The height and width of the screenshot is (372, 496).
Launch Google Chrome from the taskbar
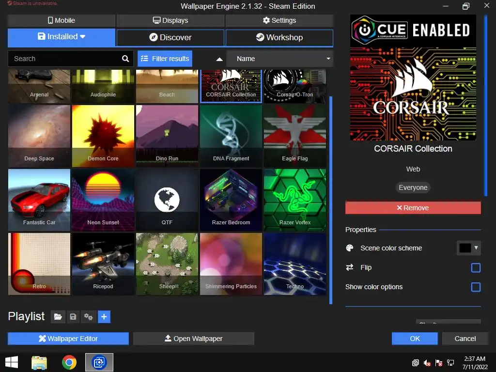click(69, 362)
